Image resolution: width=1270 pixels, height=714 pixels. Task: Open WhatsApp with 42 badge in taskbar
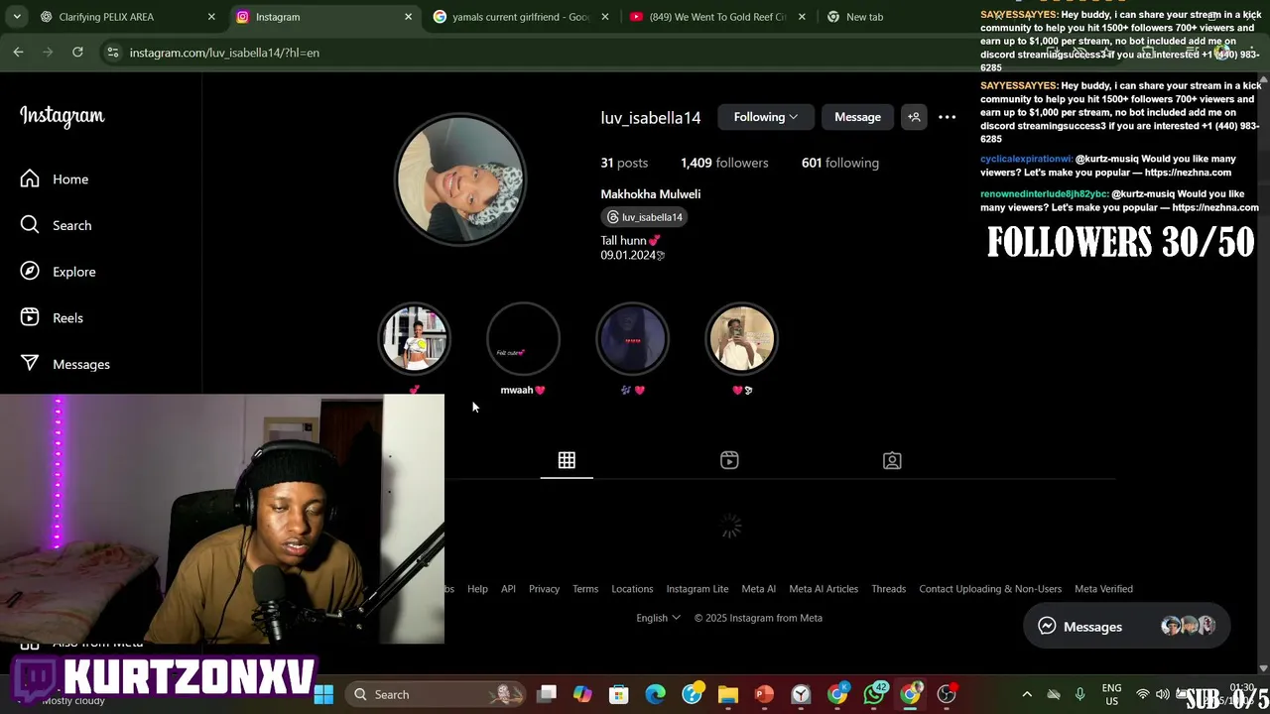click(x=874, y=695)
